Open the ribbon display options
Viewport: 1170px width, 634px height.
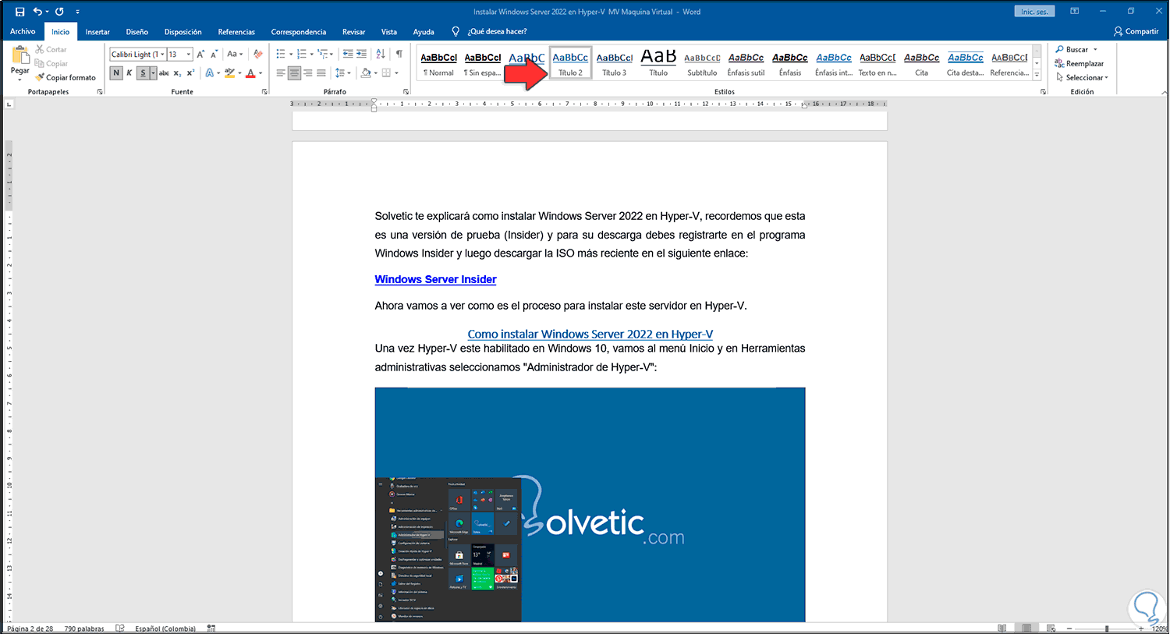1075,12
